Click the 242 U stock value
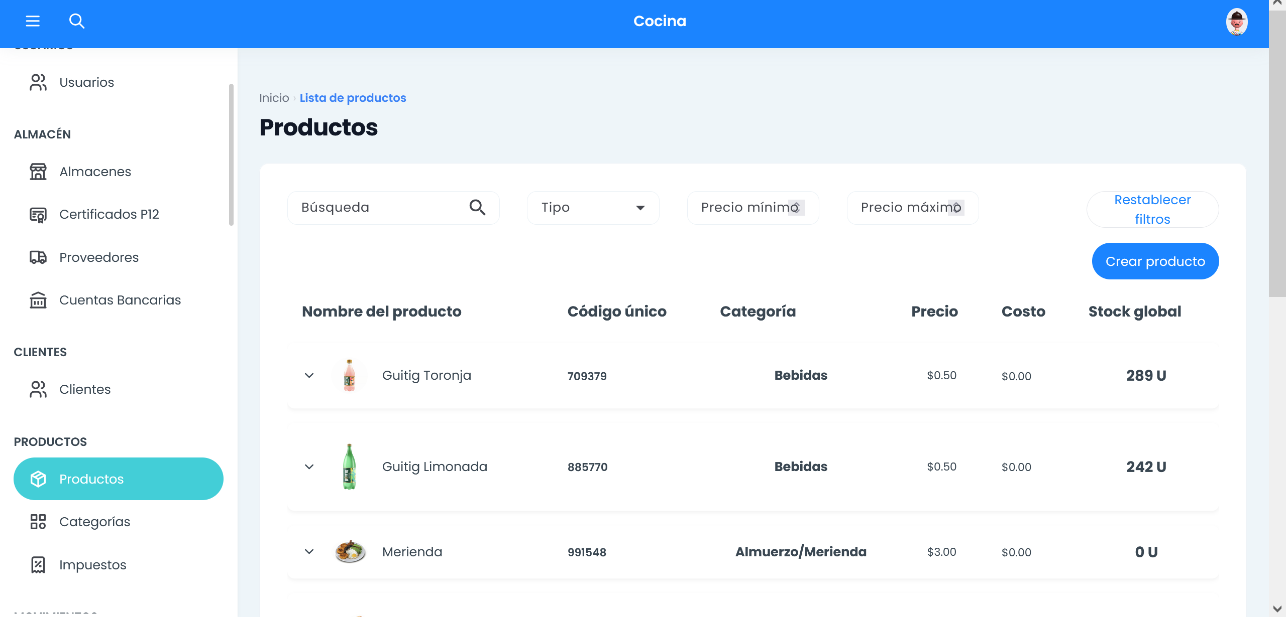 tap(1146, 467)
